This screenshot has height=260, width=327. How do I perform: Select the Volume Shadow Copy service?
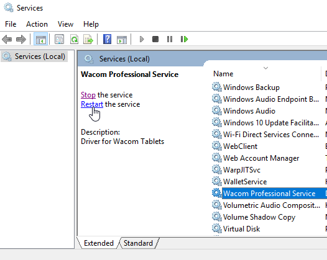[269, 217]
